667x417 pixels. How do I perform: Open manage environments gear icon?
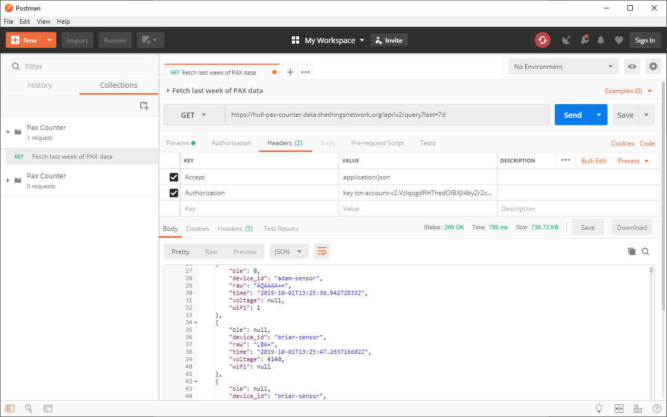point(653,66)
